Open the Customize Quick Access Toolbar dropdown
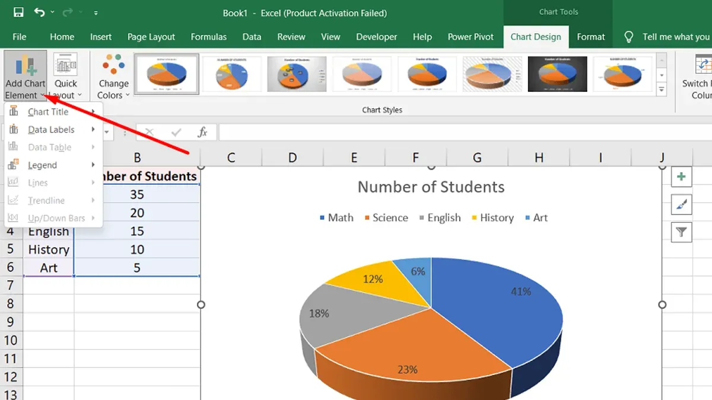 [96, 13]
